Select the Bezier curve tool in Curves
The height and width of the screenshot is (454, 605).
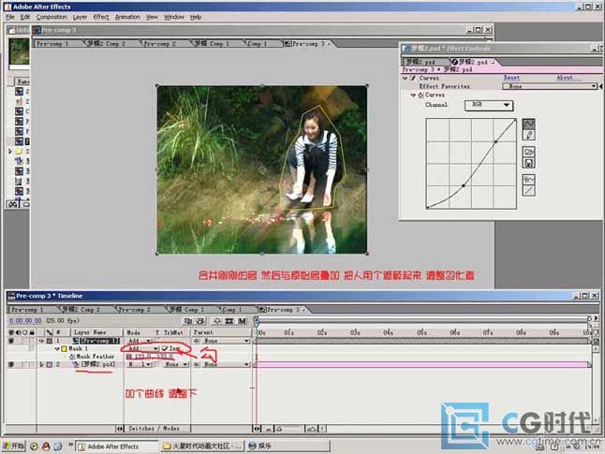528,124
